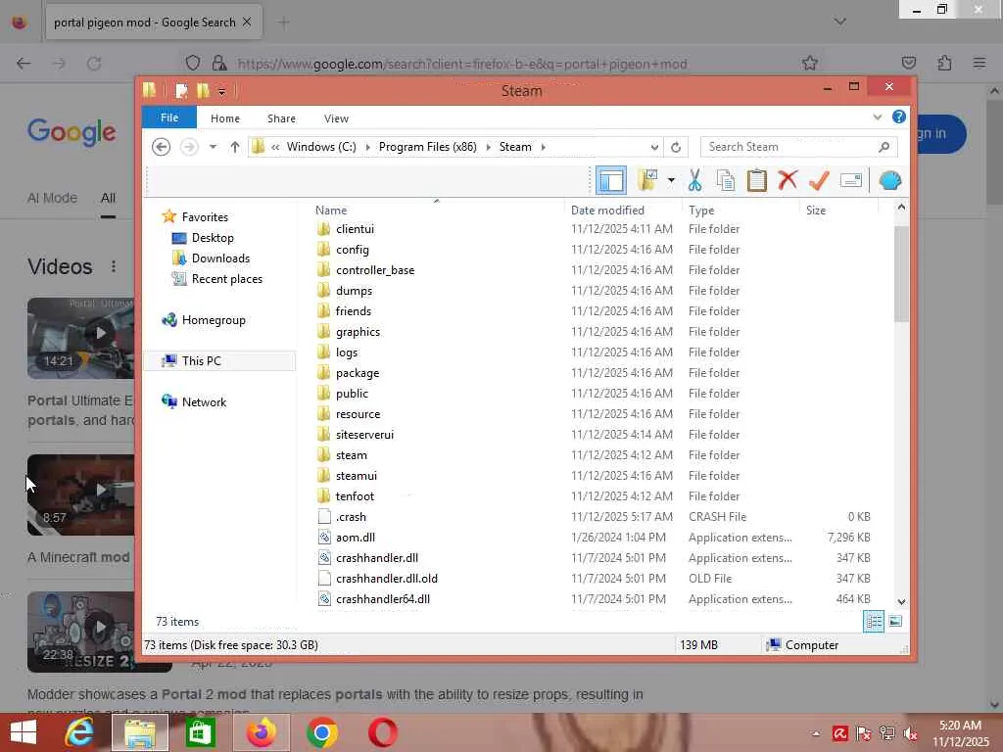Image resolution: width=1003 pixels, height=752 pixels.
Task: Select the clientui folder
Action: [x=355, y=229]
